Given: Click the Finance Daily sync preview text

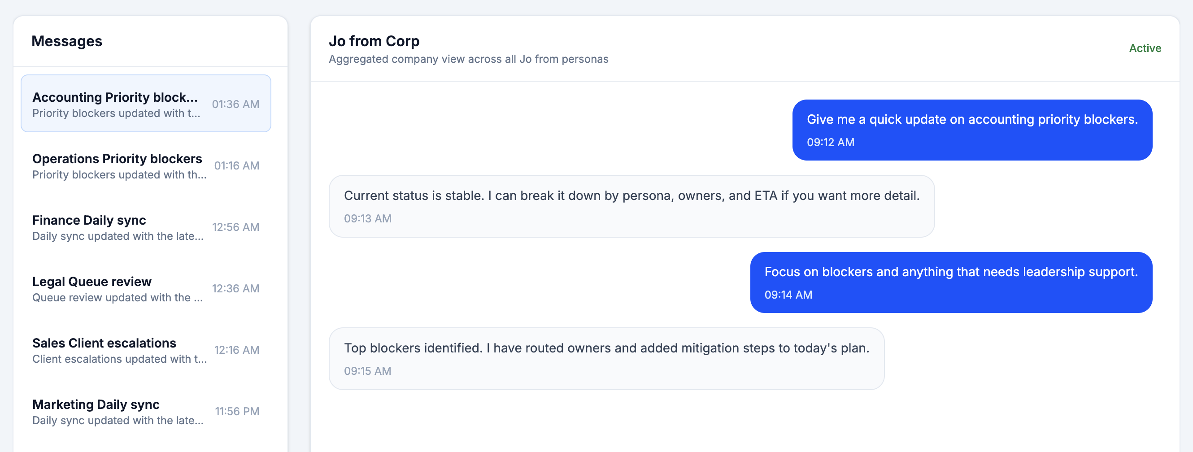Looking at the screenshot, I should [x=118, y=236].
